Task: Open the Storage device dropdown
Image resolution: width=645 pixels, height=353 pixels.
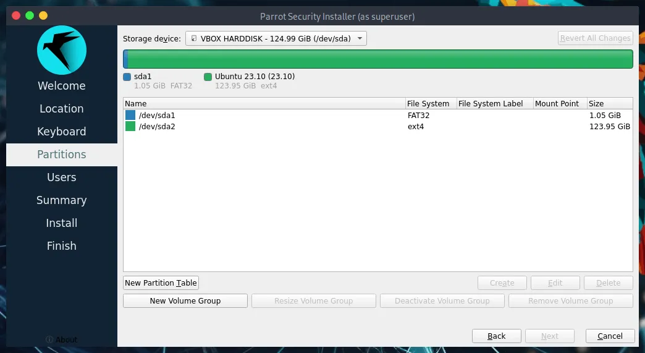Action: [276, 38]
